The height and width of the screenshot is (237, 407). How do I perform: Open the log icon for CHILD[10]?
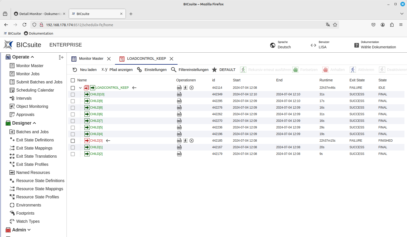pyautogui.click(x=179, y=94)
